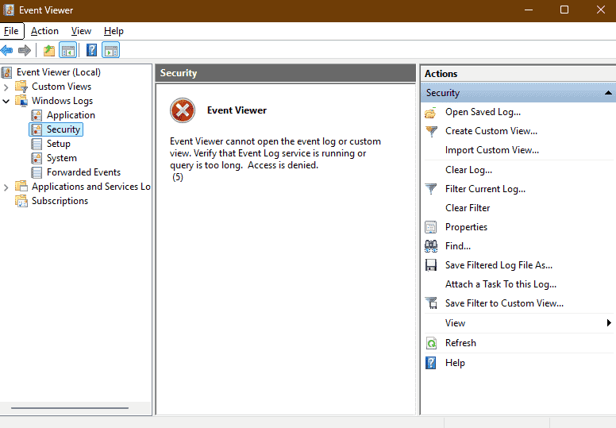This screenshot has width=616, height=428.
Task: Click the Back arrow toolbar icon
Action: point(6,50)
